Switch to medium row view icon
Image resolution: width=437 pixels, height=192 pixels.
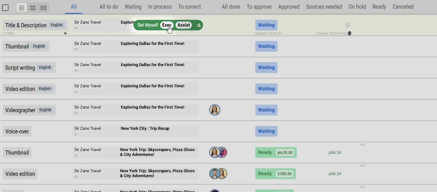point(32,8)
